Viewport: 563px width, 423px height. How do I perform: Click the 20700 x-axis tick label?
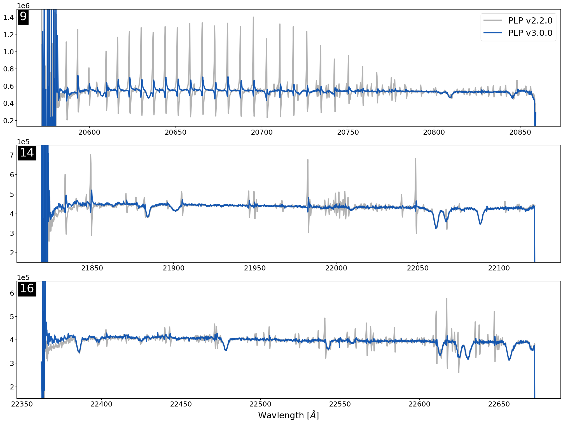tap(262, 132)
